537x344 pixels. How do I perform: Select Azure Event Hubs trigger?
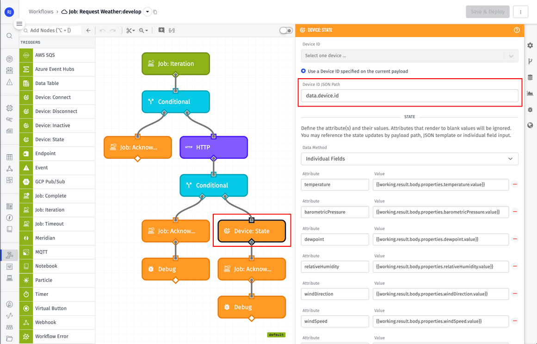[x=57, y=69]
